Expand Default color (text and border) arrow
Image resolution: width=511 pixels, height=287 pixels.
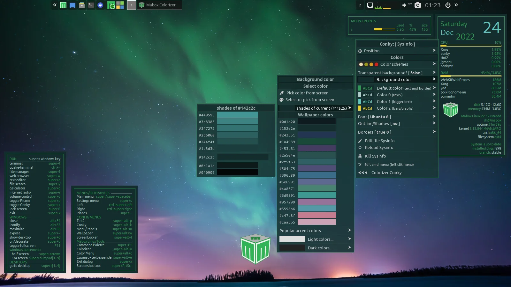[x=434, y=88]
